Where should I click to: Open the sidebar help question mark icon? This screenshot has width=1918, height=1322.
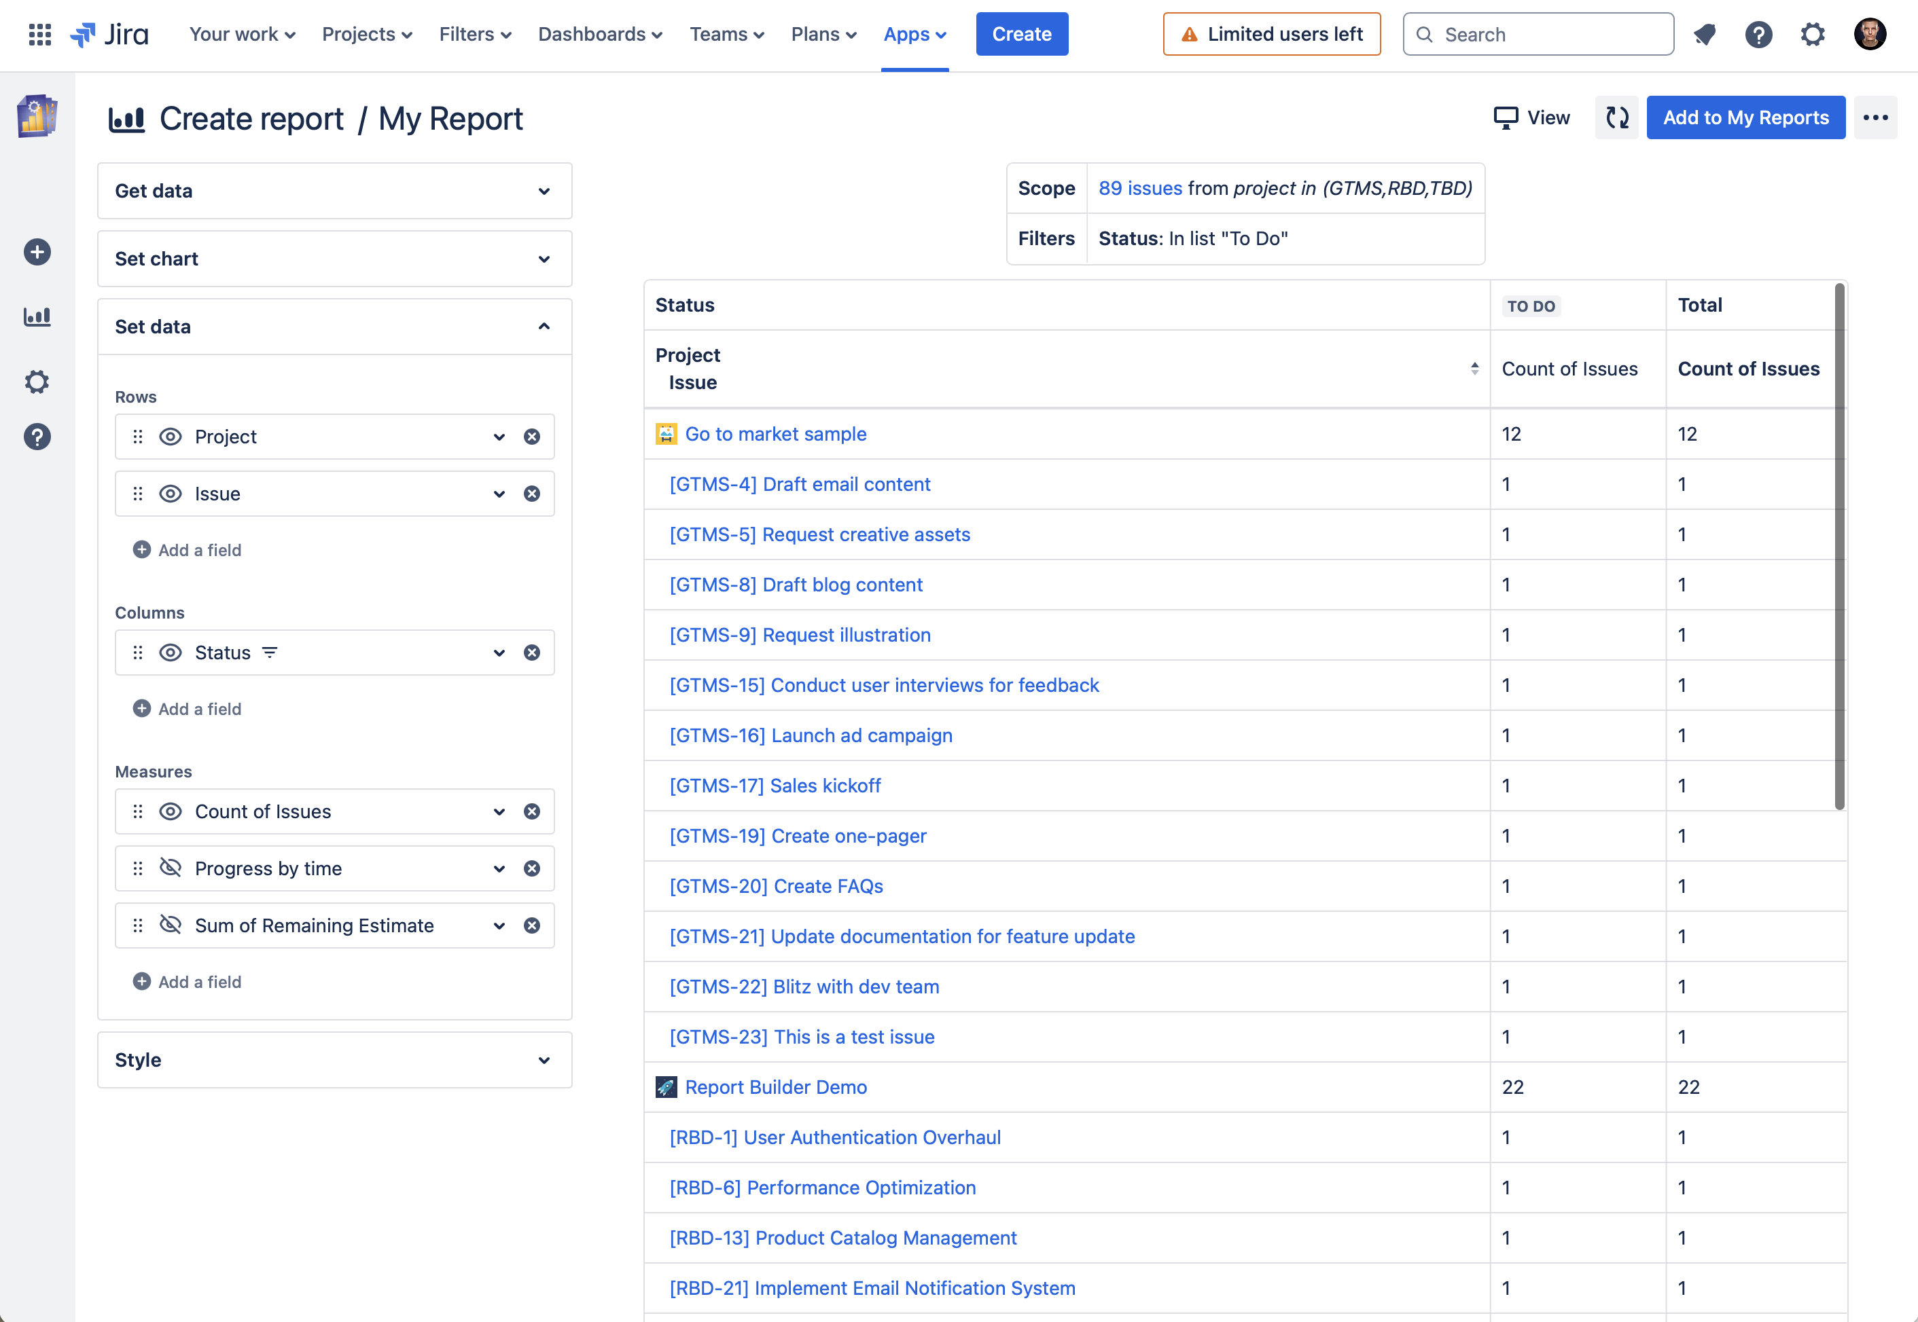[37, 437]
